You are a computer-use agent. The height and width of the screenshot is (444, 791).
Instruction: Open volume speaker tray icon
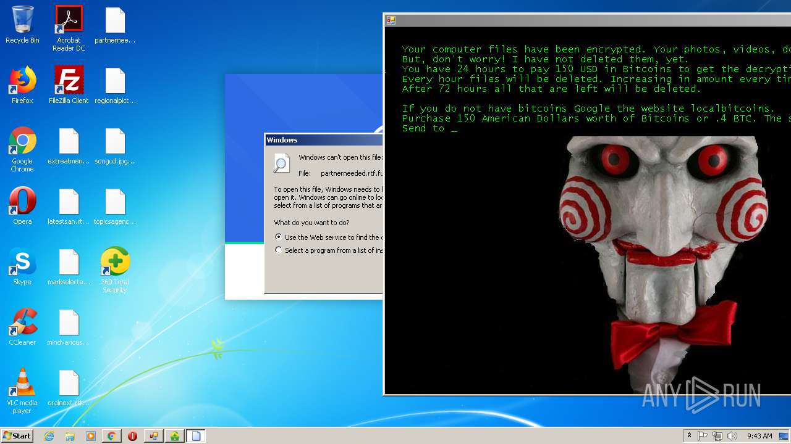732,436
